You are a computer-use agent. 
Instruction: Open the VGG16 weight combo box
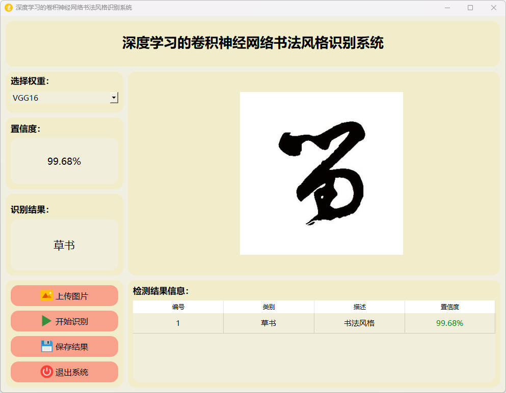coord(61,98)
